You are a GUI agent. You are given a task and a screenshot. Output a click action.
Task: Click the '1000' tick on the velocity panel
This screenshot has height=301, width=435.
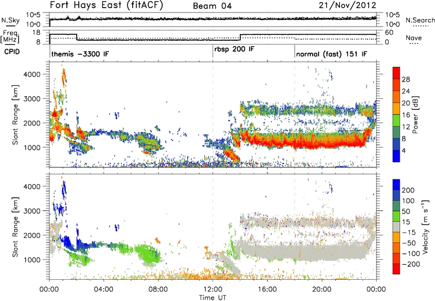click(32, 260)
